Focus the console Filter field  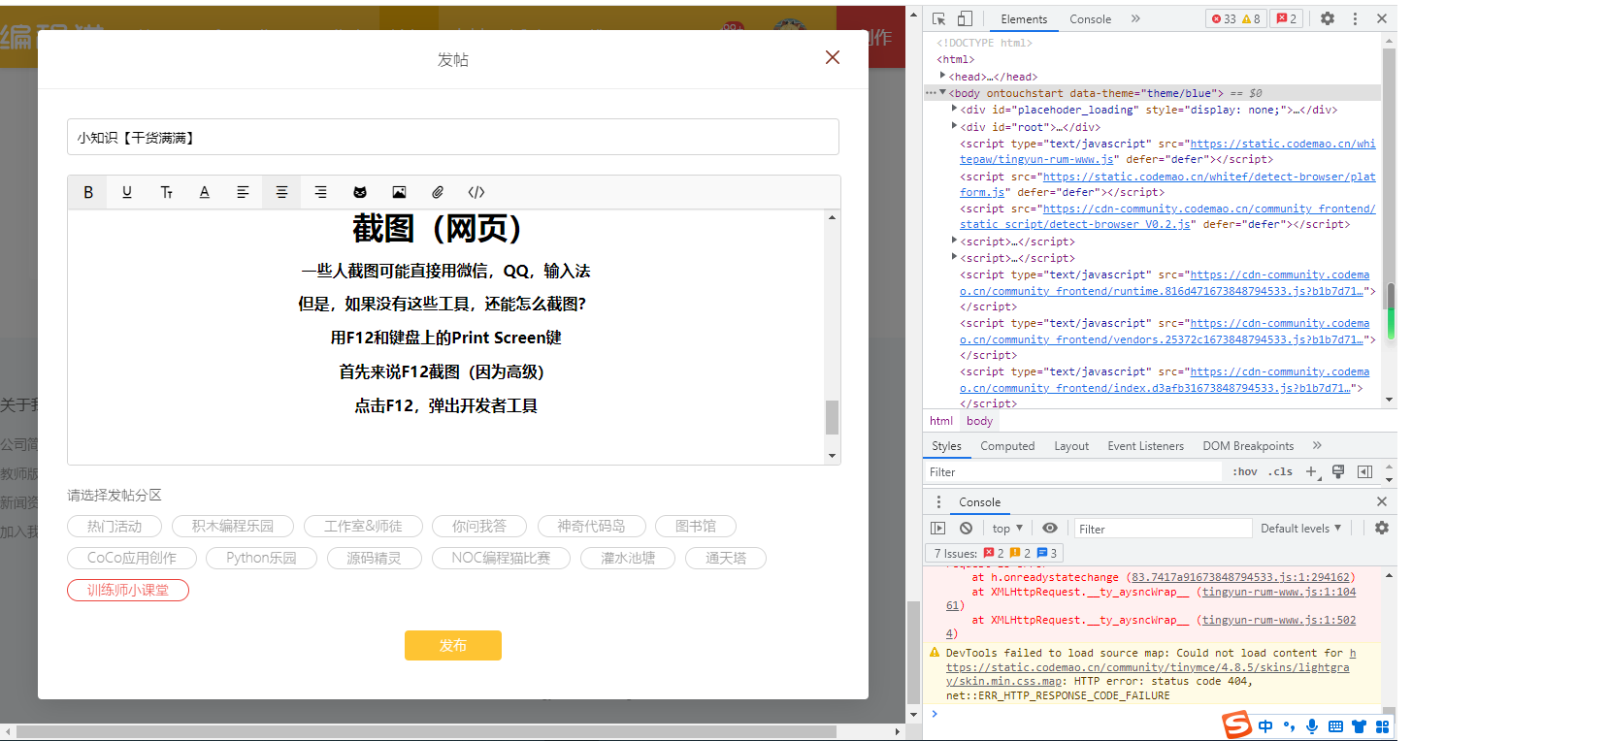(x=1163, y=529)
